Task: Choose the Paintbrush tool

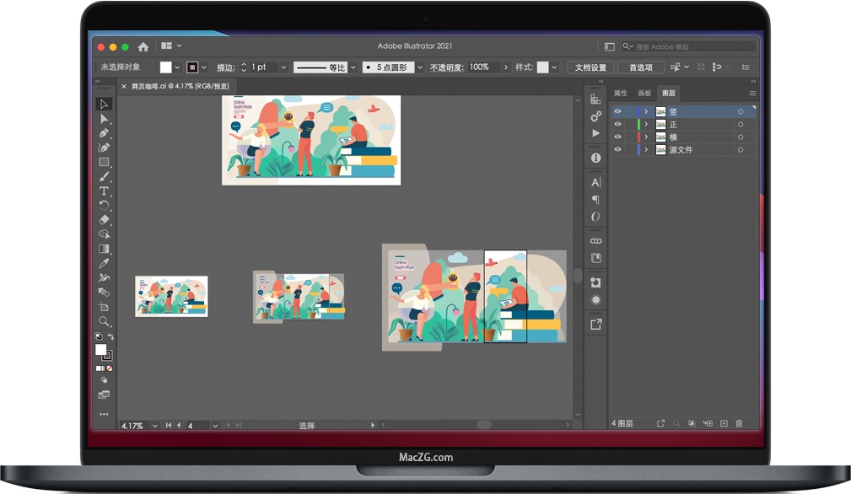Action: coord(105,177)
